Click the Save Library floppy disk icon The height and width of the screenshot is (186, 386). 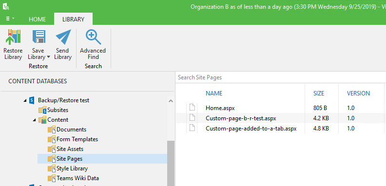point(39,37)
